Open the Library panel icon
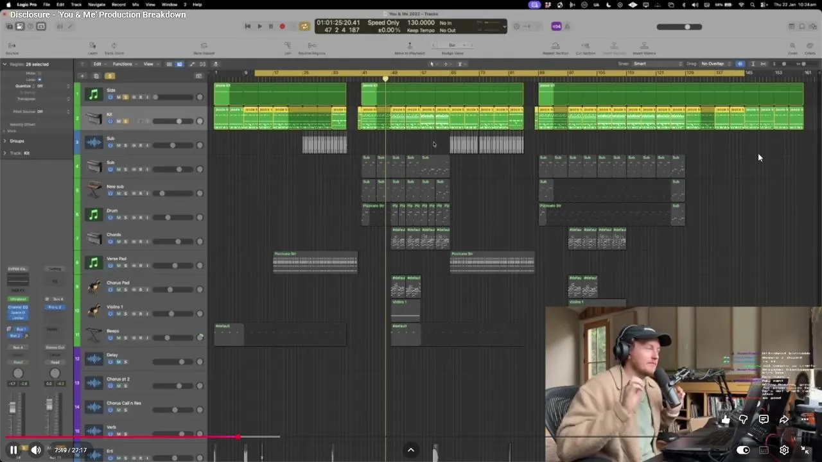This screenshot has width=822, height=462. tap(9, 26)
